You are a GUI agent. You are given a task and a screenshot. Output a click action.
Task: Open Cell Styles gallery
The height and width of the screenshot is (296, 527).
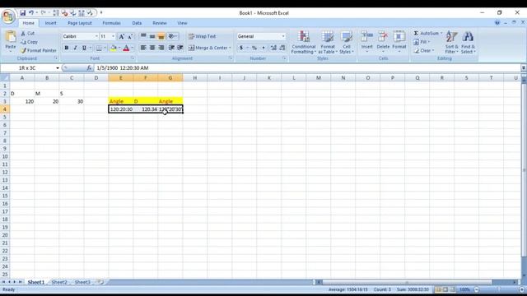point(346,42)
